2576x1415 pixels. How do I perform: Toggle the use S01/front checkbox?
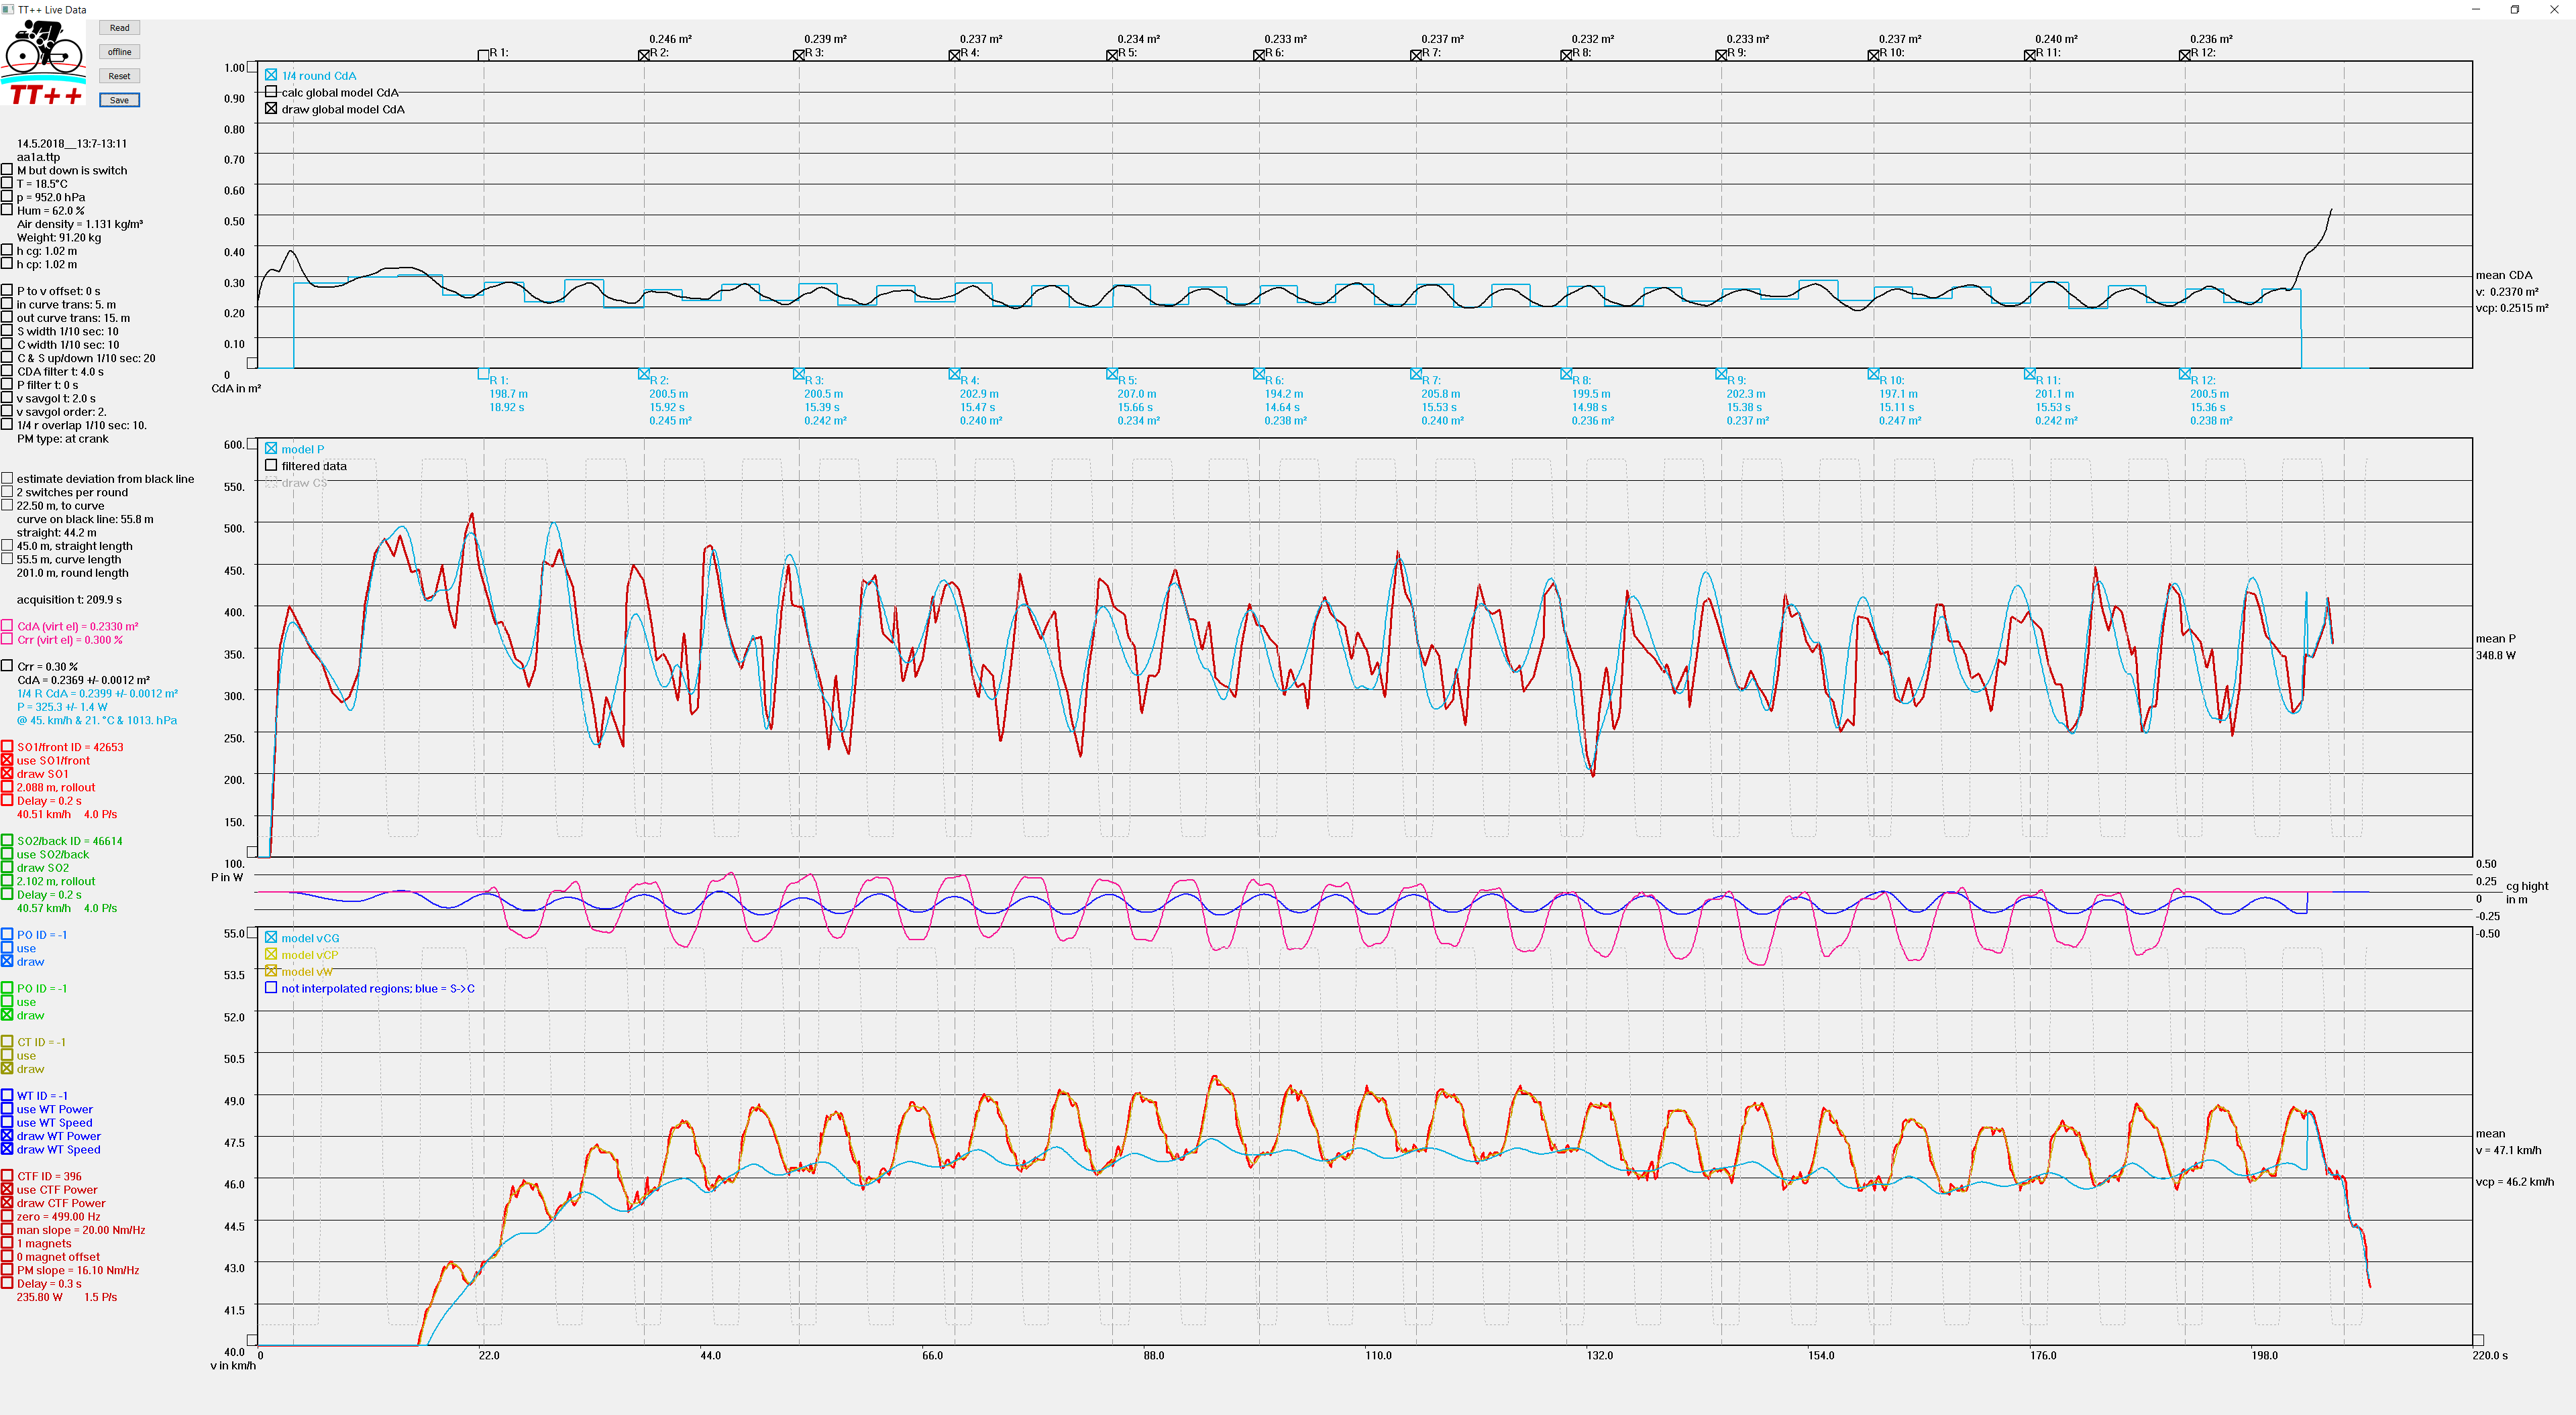7,760
